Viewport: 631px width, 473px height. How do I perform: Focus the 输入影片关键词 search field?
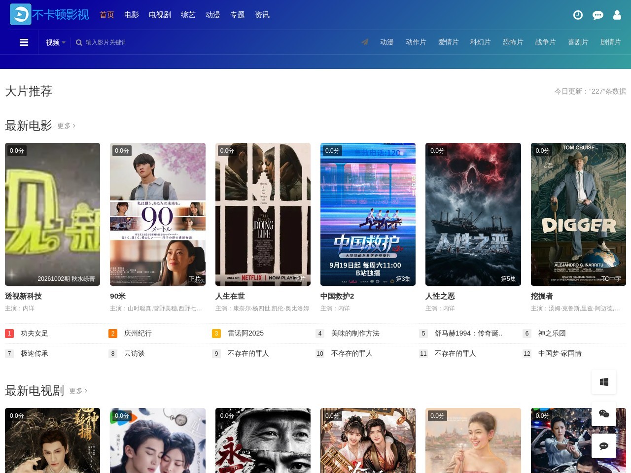pos(105,43)
